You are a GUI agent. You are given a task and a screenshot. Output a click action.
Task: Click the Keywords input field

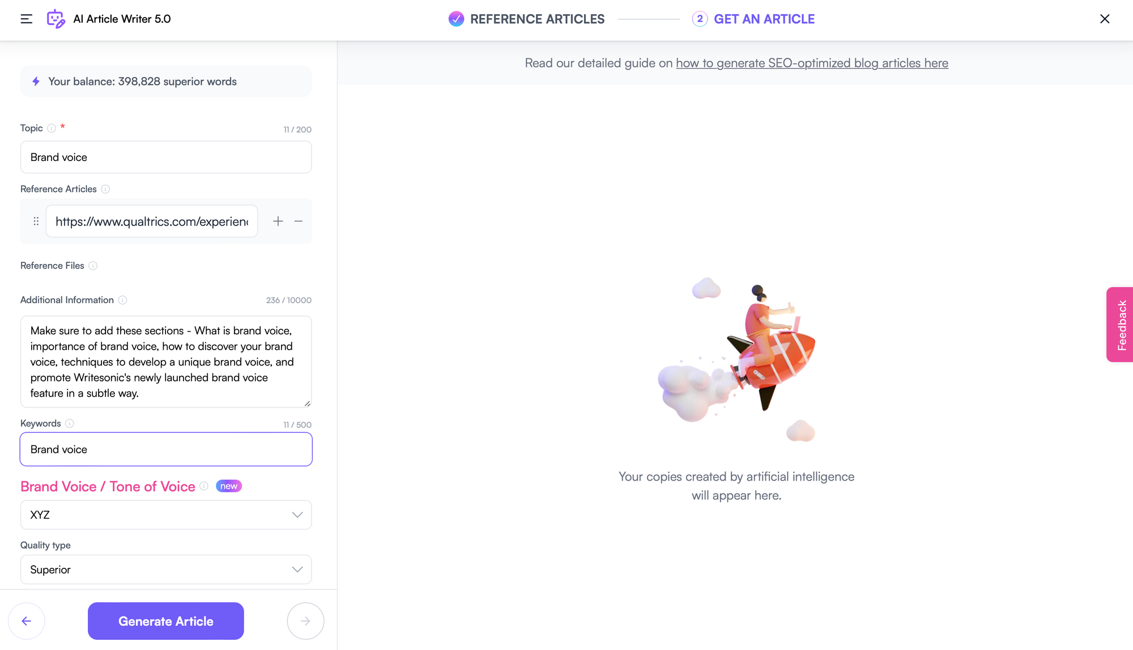tap(166, 449)
